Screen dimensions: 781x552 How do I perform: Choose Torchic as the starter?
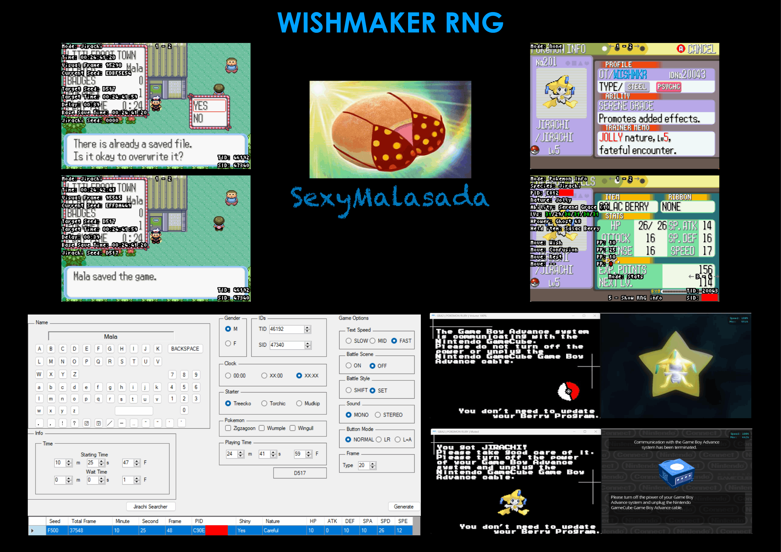(264, 403)
